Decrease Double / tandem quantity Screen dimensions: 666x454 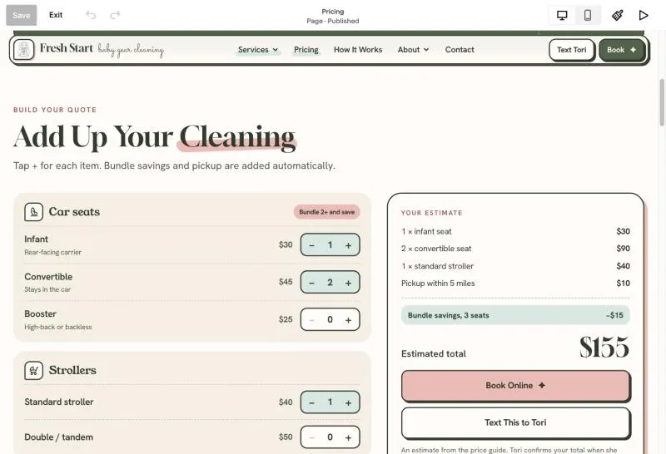(311, 437)
